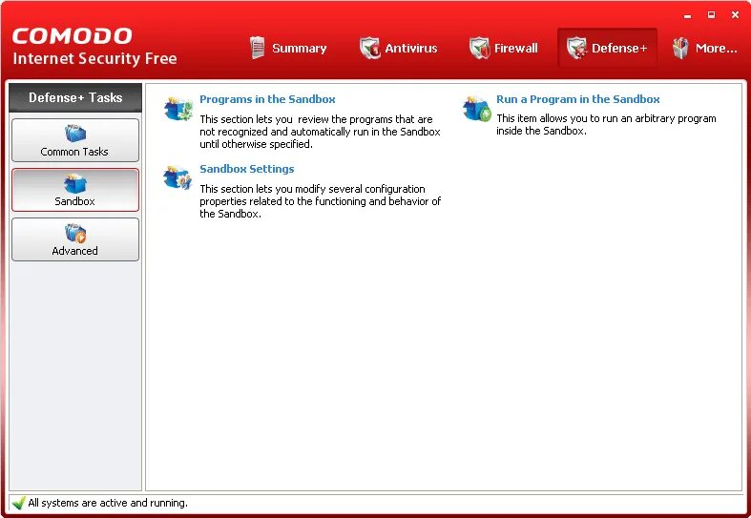Maximize the Comodo window
The image size is (751, 518).
pos(711,15)
